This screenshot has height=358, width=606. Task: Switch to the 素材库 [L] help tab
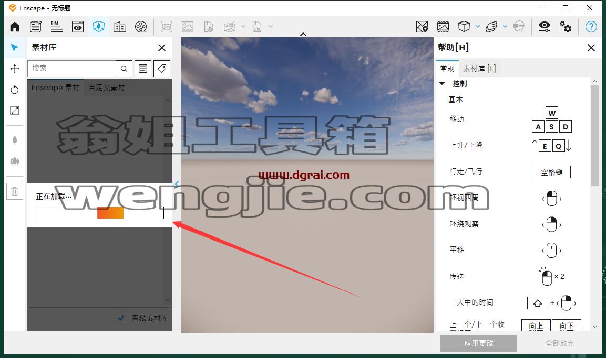(479, 69)
